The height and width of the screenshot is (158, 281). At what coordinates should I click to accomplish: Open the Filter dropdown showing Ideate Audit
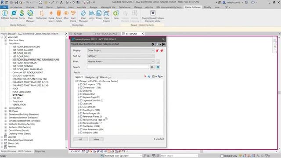coord(120,61)
